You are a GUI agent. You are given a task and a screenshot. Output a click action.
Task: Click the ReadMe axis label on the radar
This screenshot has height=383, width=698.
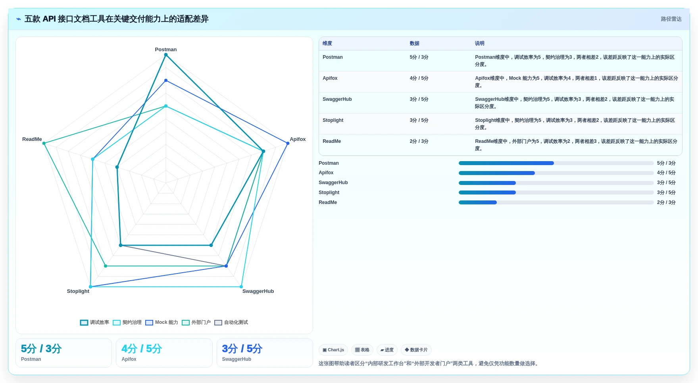coord(32,139)
